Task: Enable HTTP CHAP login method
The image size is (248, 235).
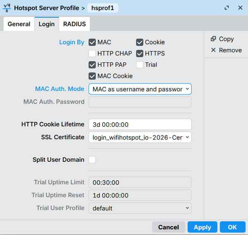Action: click(92, 53)
